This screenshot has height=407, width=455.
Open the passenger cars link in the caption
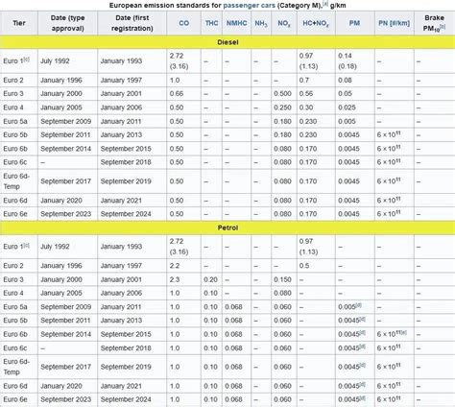249,5
